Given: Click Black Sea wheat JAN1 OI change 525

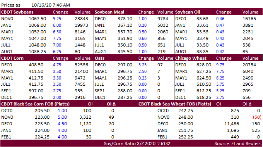Looking at the screenshot, I should 256,130.
